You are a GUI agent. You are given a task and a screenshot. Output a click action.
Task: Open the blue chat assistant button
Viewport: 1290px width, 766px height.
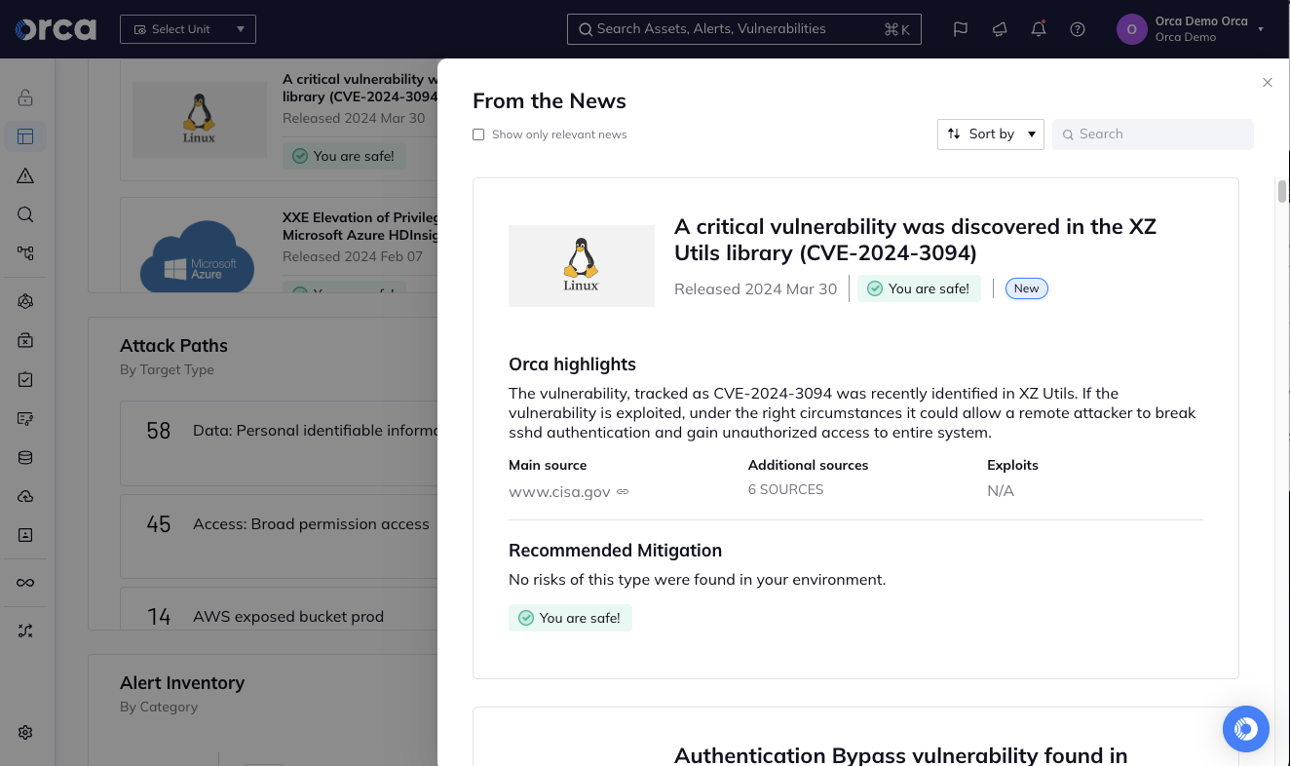(x=1245, y=728)
